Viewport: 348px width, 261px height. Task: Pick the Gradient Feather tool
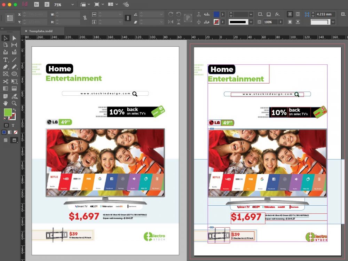tap(14, 88)
